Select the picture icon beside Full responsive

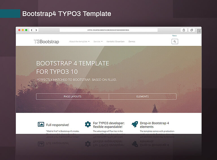coord(41,125)
